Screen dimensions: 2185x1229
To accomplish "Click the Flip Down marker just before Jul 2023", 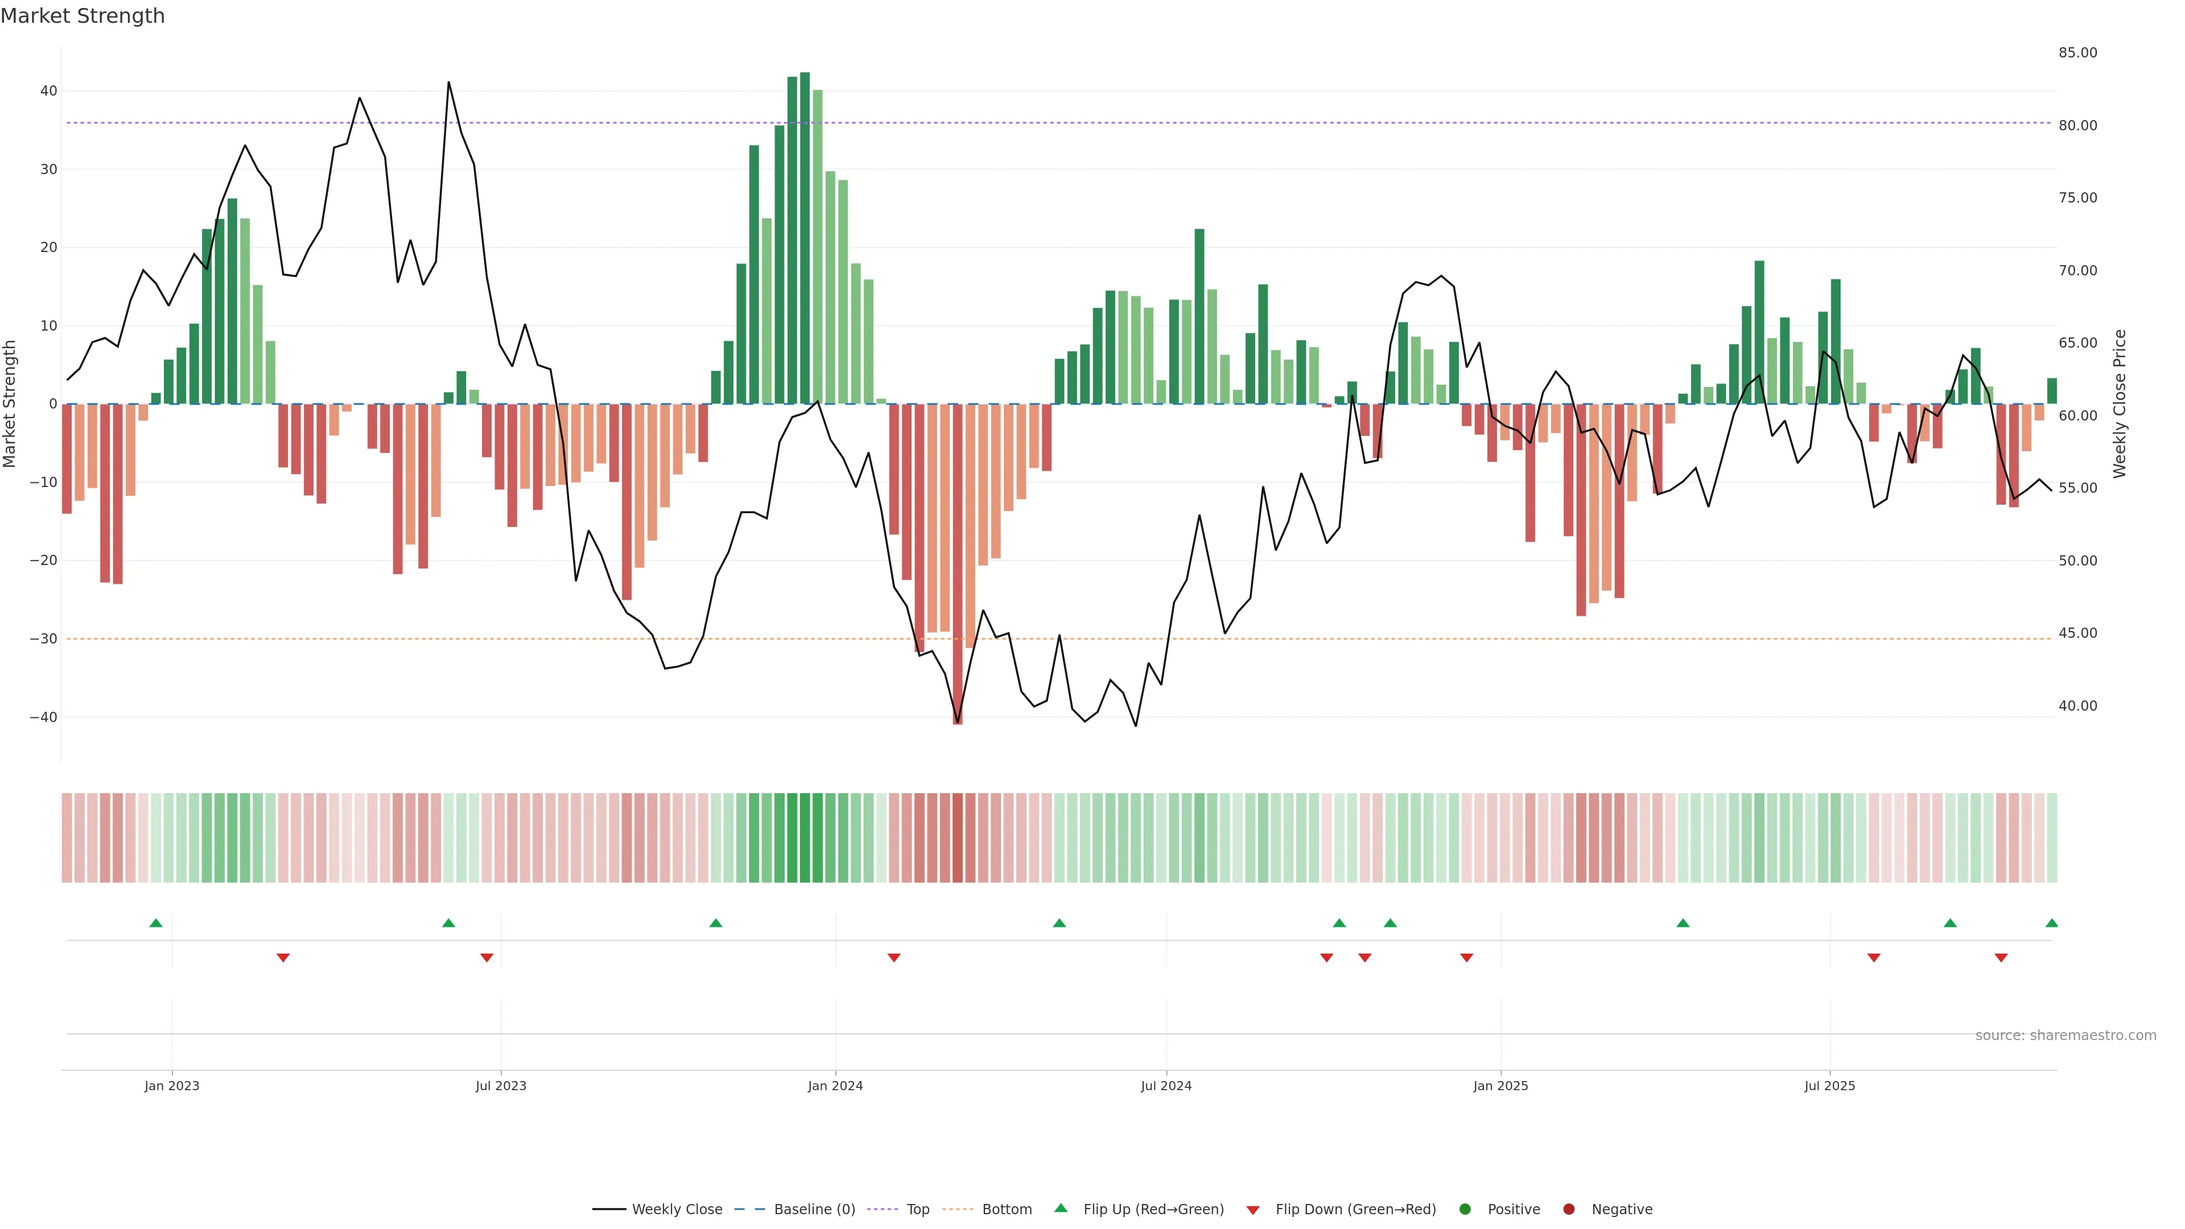I will click(487, 958).
